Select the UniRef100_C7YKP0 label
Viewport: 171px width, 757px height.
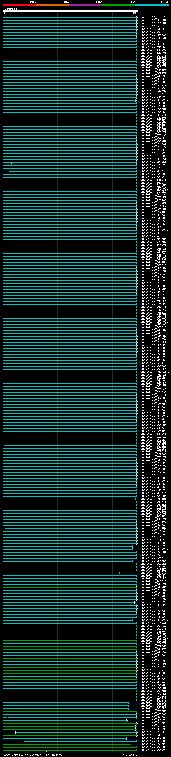(153, 304)
